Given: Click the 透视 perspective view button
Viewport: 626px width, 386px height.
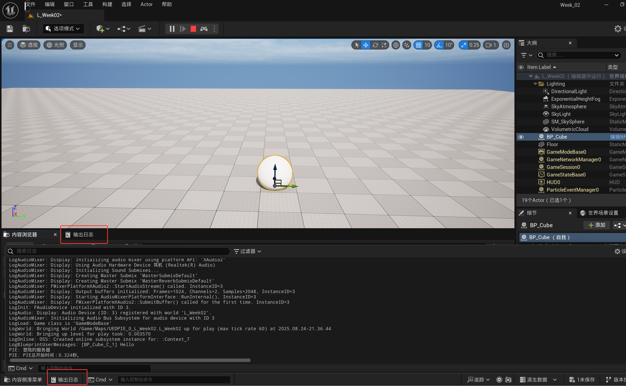Looking at the screenshot, I should (x=29, y=45).
